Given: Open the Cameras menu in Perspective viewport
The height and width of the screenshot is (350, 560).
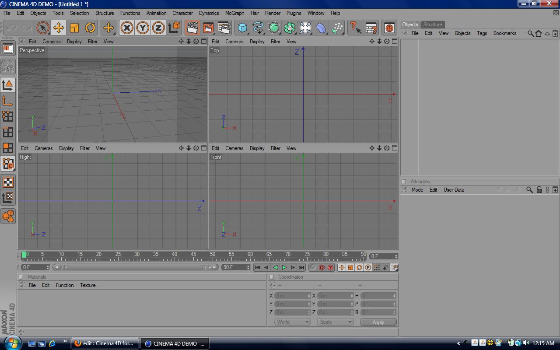Looking at the screenshot, I should coord(52,42).
